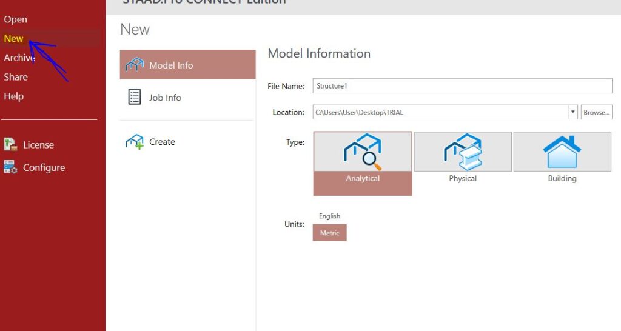Open the Help menu item
Viewport: 621px width, 331px height.
14,96
